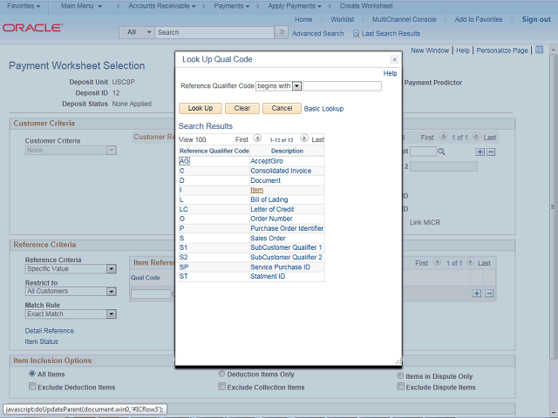Click the next results arrow in lookup
The image size is (558, 418).
303,138
